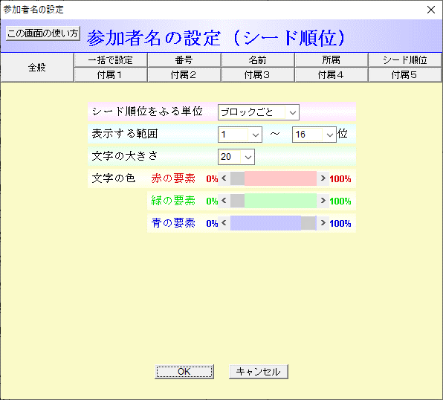
Task: Click left arrow of 赤の要素 slider
Action: pyautogui.click(x=224, y=178)
